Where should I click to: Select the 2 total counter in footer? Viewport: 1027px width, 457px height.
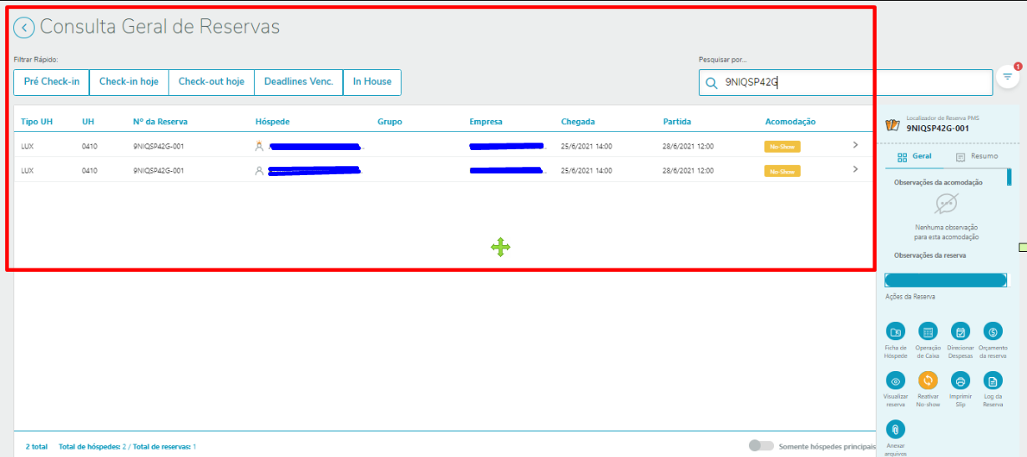37,447
